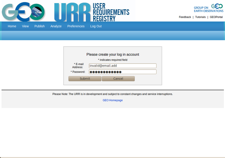
Task: Open the Tutorials link
Action: click(x=200, y=17)
